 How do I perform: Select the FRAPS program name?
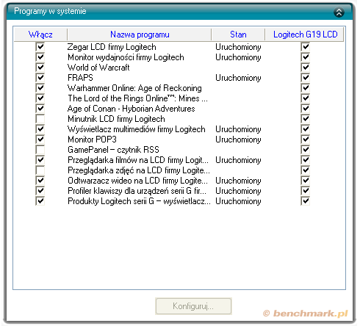(80, 78)
